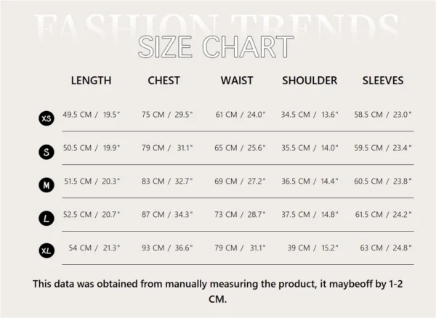Click S chest value 79 CM
436x318 pixels.
(153, 148)
